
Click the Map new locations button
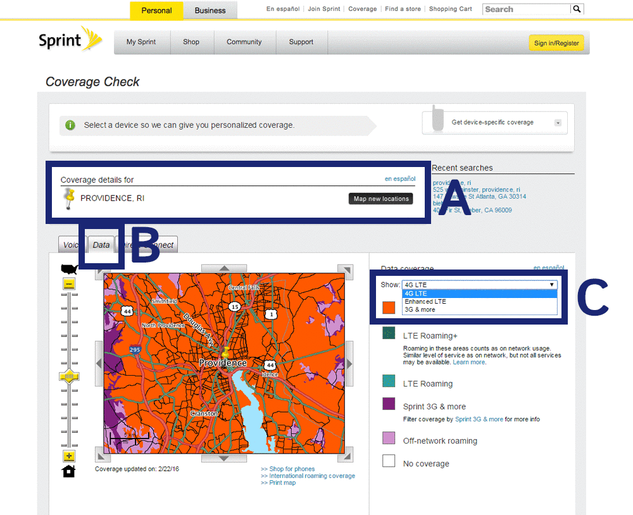[380, 199]
